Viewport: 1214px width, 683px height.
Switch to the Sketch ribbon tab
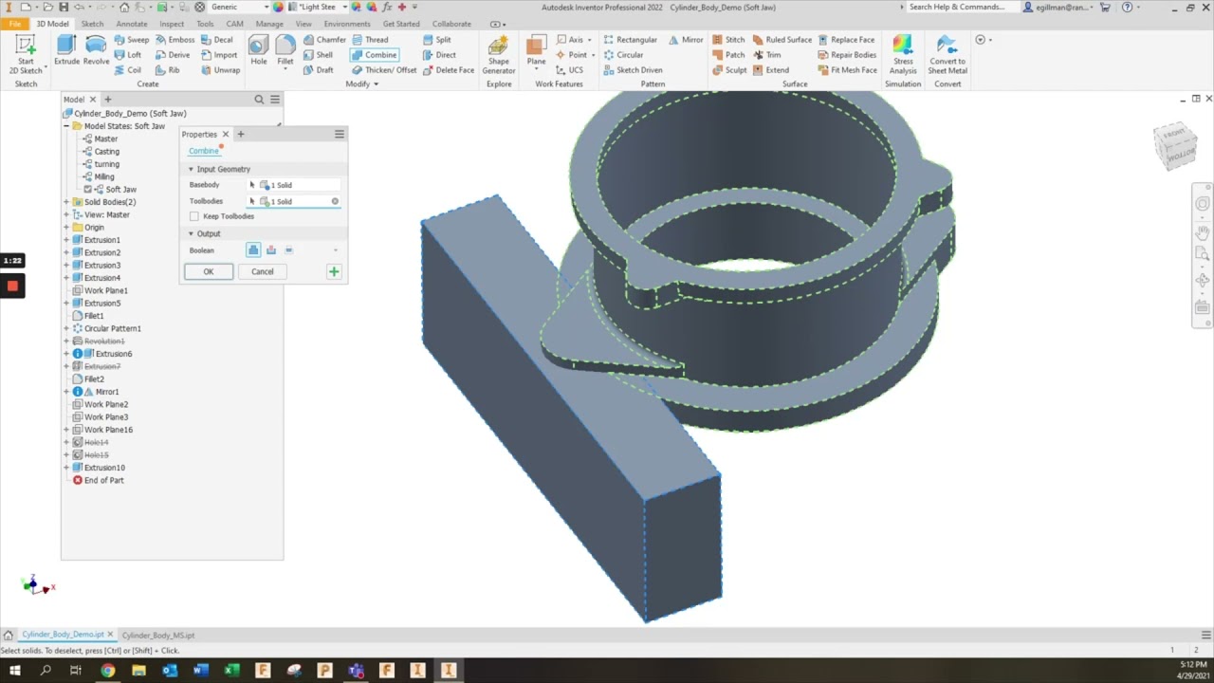coord(92,24)
